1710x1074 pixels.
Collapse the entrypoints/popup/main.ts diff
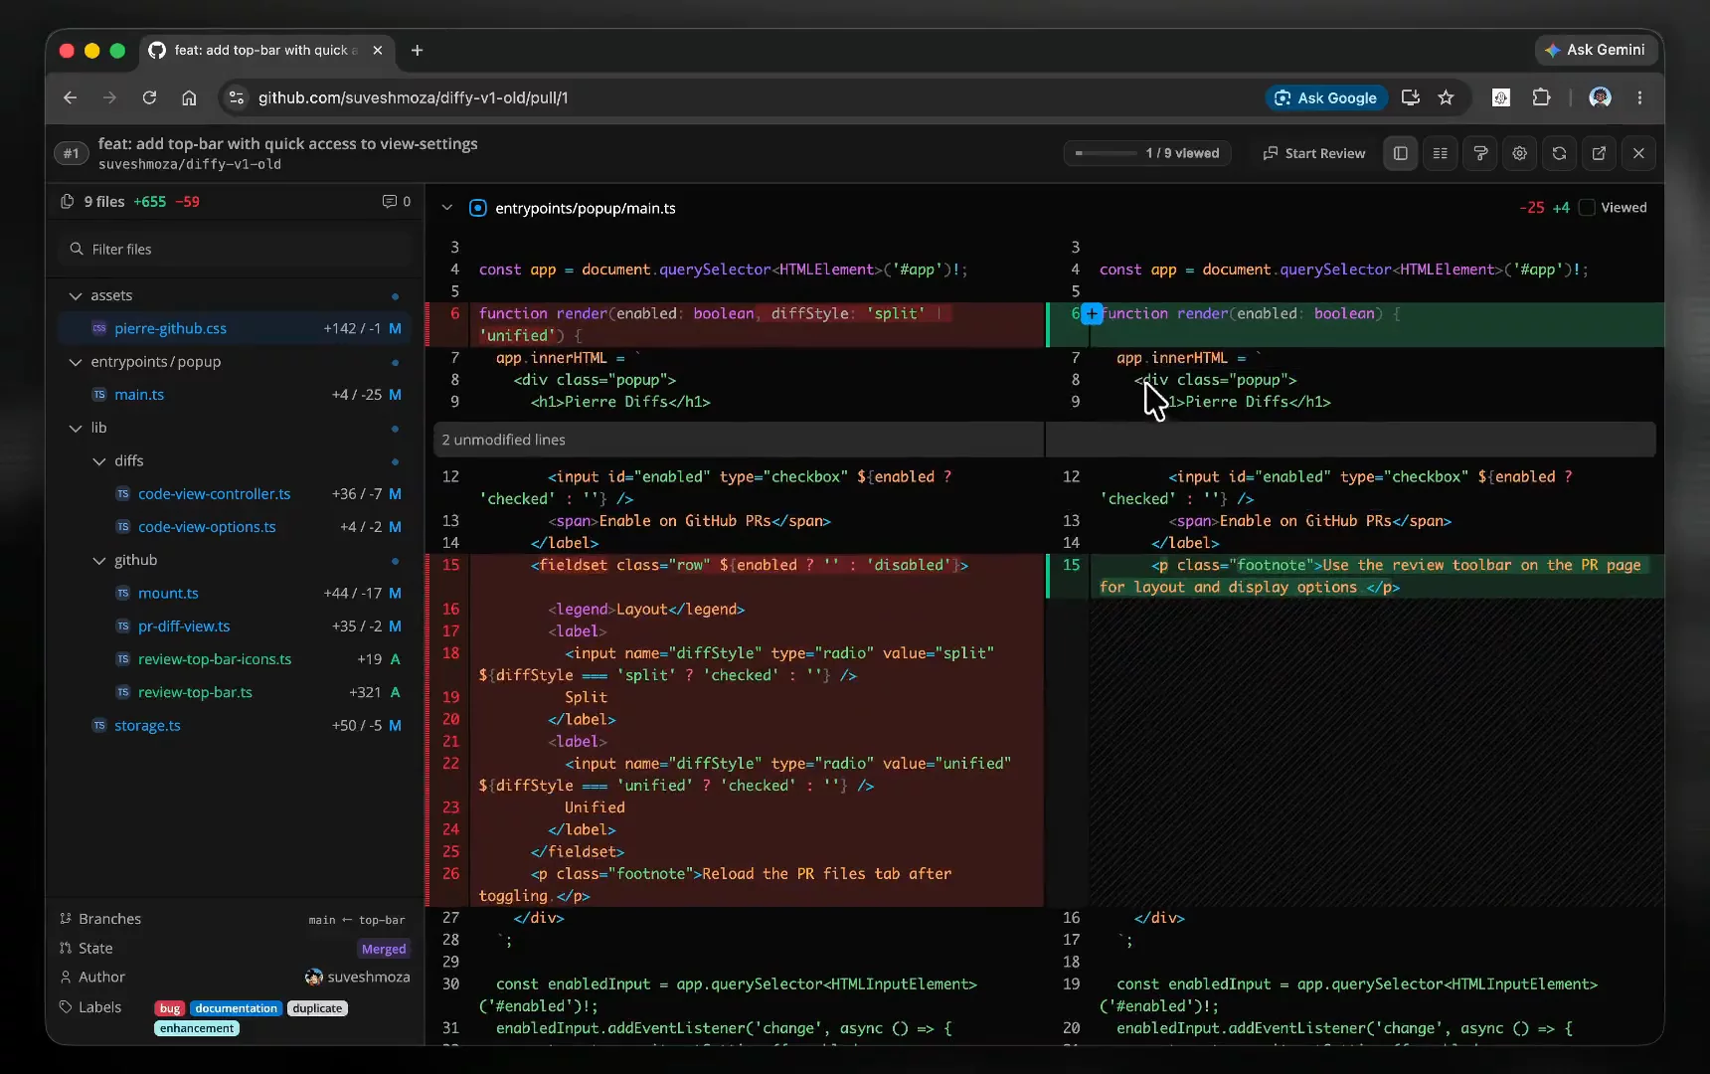click(x=447, y=208)
